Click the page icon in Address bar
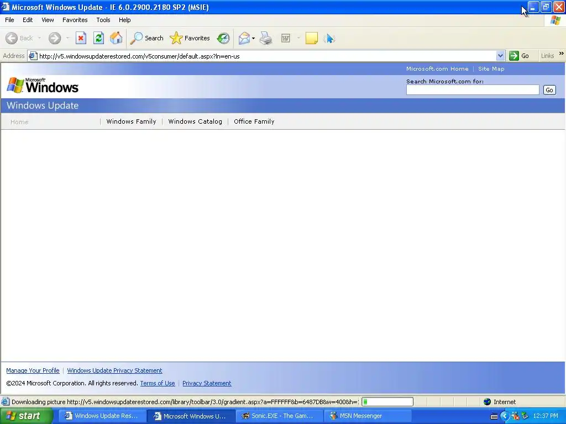This screenshot has height=424, width=566. (x=33, y=56)
